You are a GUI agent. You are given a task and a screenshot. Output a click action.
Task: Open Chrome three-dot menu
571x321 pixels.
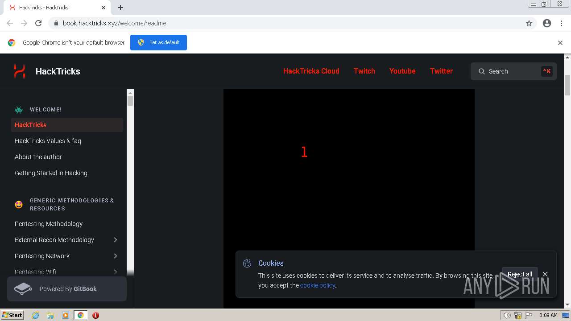[x=561, y=23]
